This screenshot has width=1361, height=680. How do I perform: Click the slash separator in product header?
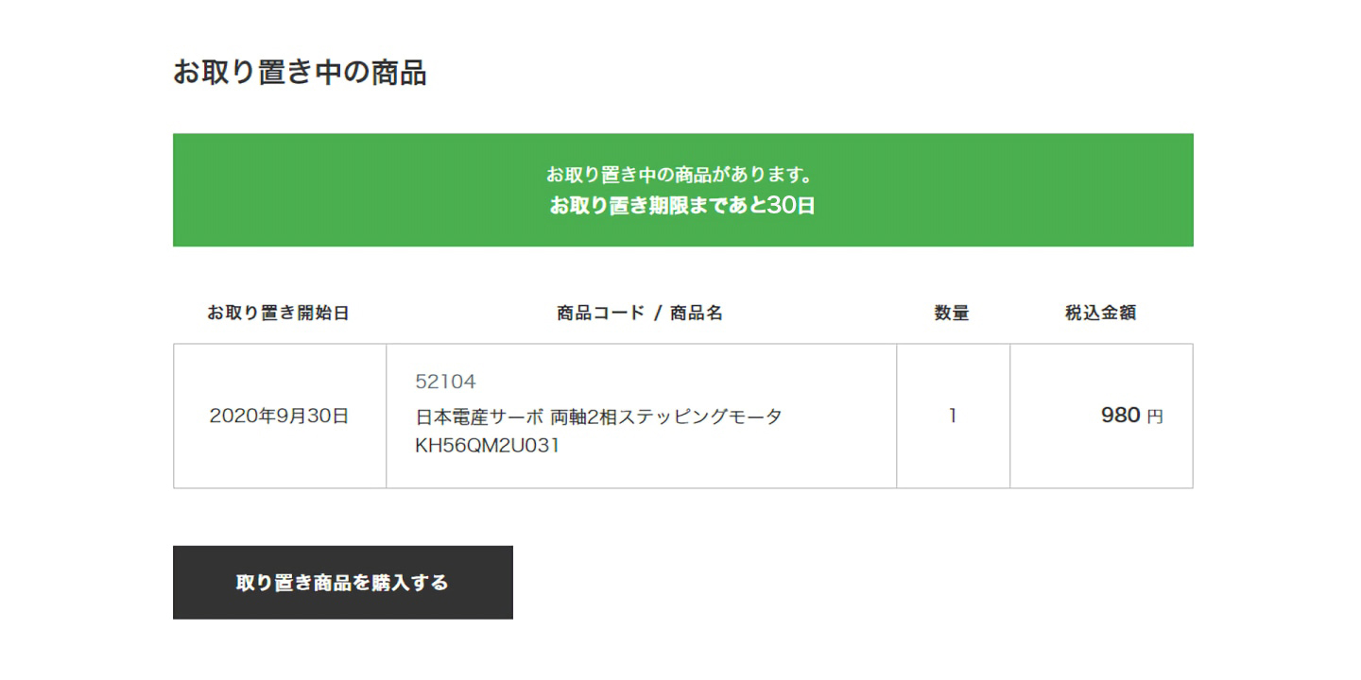click(x=658, y=314)
